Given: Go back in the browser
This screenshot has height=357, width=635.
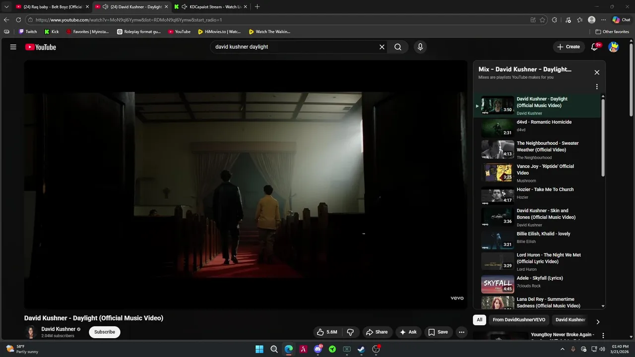Looking at the screenshot, I should (x=6, y=20).
